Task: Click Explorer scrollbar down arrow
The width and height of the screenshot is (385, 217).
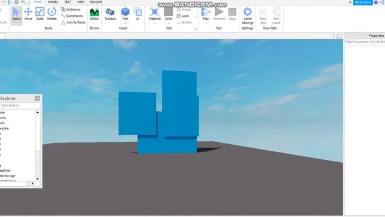Action: (x=37, y=179)
